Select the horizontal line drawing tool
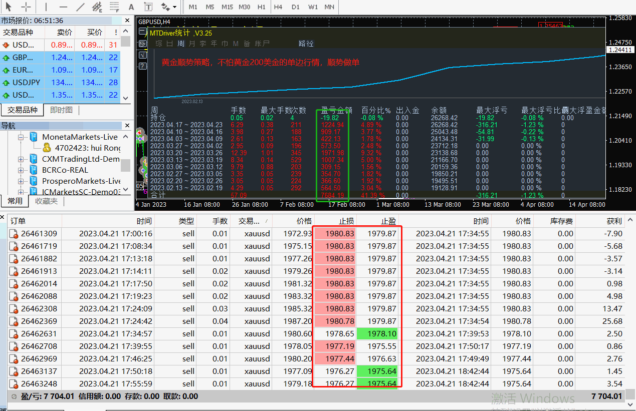 63,7
